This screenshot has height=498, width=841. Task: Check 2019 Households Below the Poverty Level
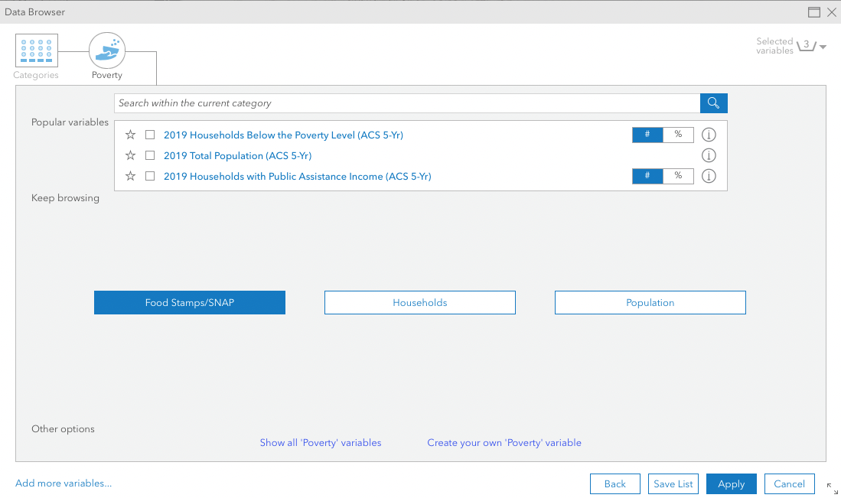pyautogui.click(x=150, y=135)
